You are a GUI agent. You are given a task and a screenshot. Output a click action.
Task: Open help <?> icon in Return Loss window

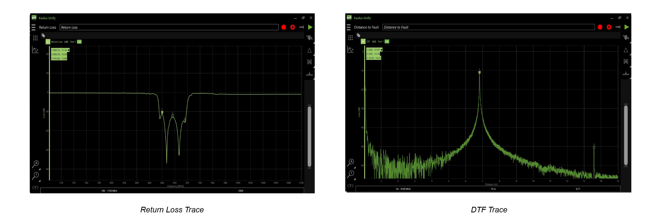pyautogui.click(x=35, y=188)
